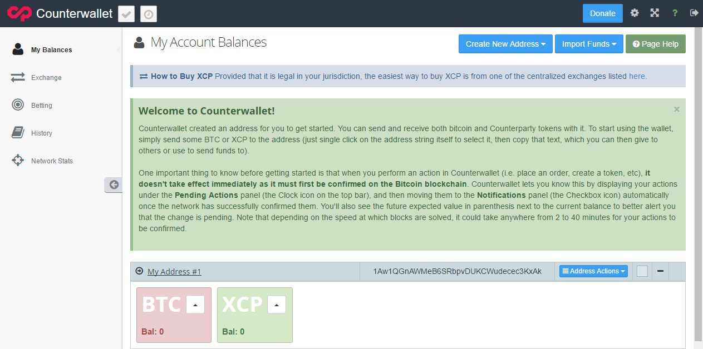This screenshot has height=349, width=703.
Task: Click the 'Bal: 0' text on XCP card
Action: point(233,332)
